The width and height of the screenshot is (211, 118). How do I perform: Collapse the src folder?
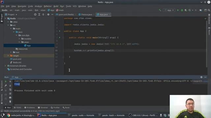click(8, 25)
